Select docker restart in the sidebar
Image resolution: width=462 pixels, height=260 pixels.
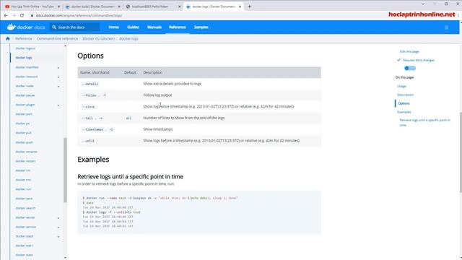tap(26, 161)
